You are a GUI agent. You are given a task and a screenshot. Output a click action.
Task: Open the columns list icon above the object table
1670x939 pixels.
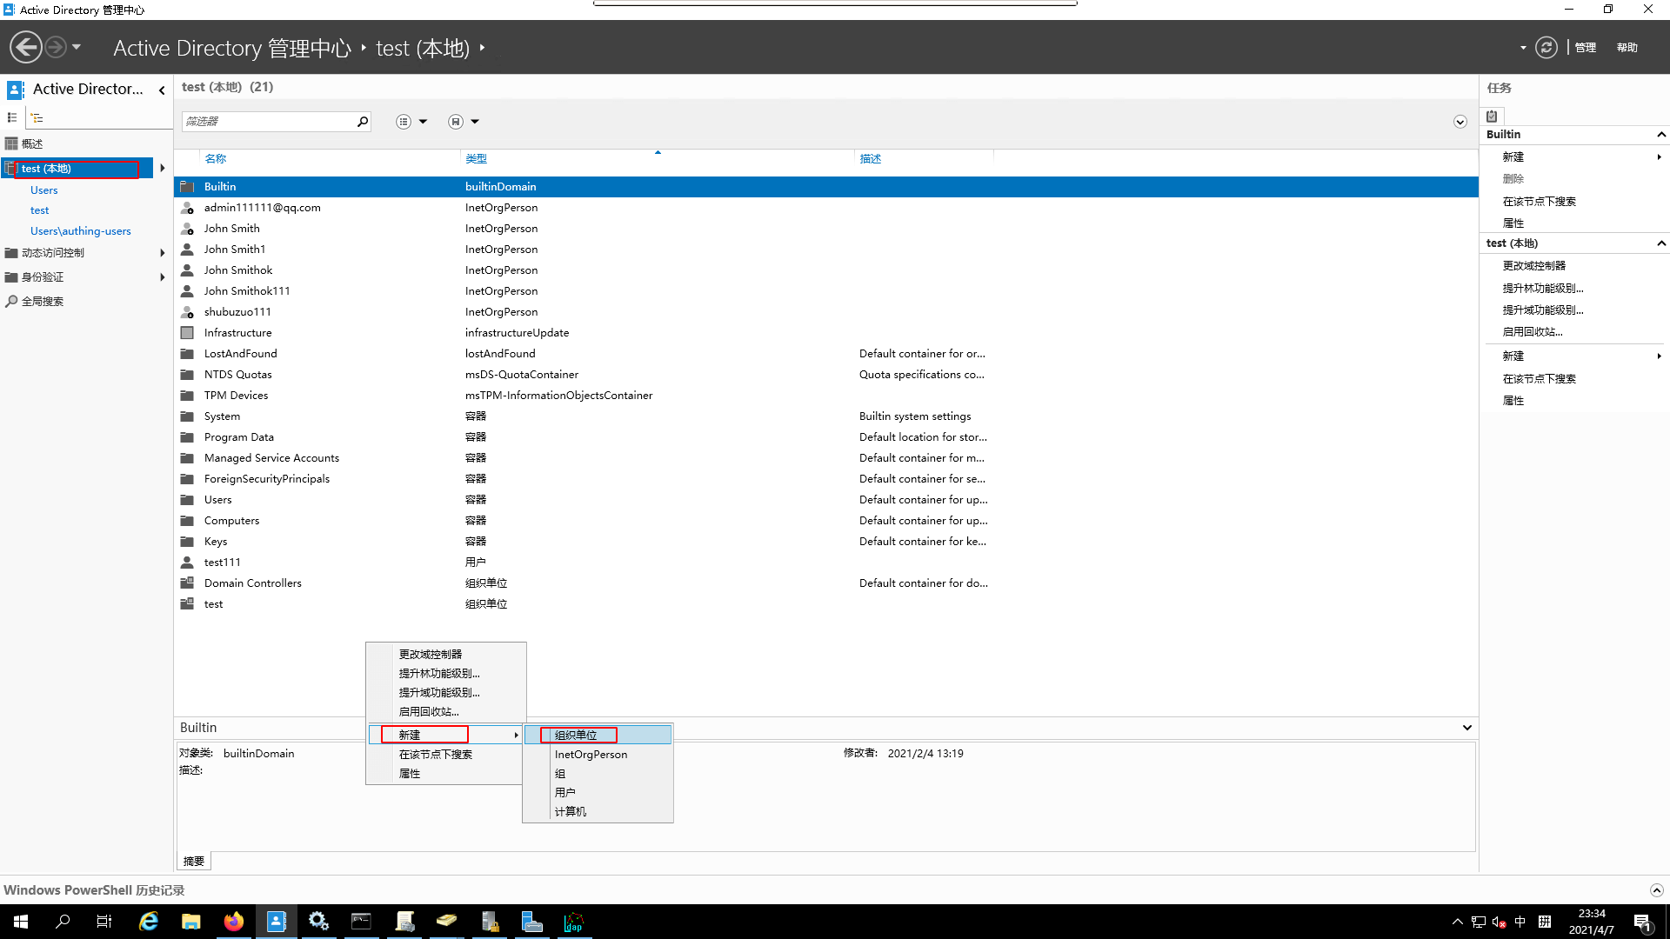tap(403, 121)
